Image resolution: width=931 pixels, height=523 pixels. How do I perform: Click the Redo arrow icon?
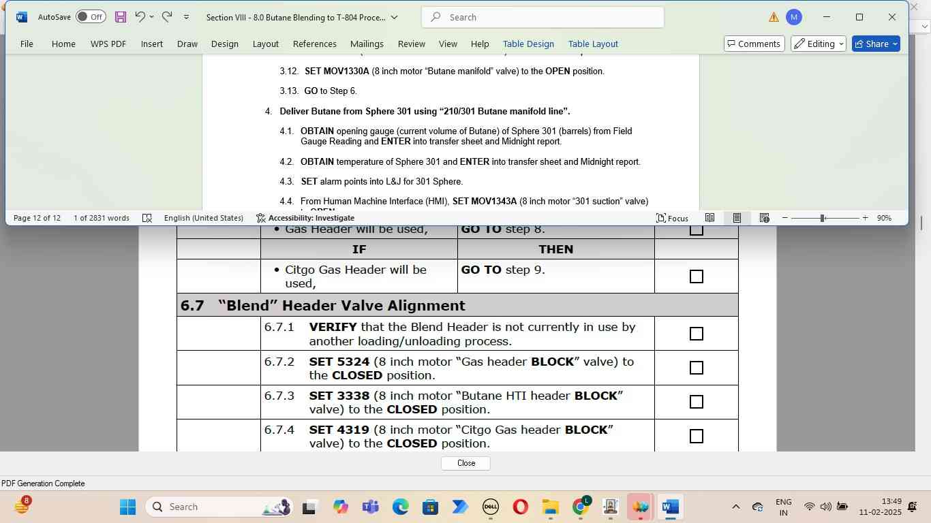pos(167,17)
